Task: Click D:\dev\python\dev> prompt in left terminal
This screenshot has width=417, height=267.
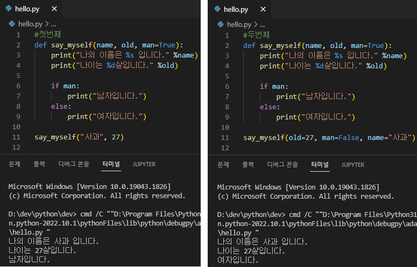Action: pyautogui.click(x=43, y=214)
